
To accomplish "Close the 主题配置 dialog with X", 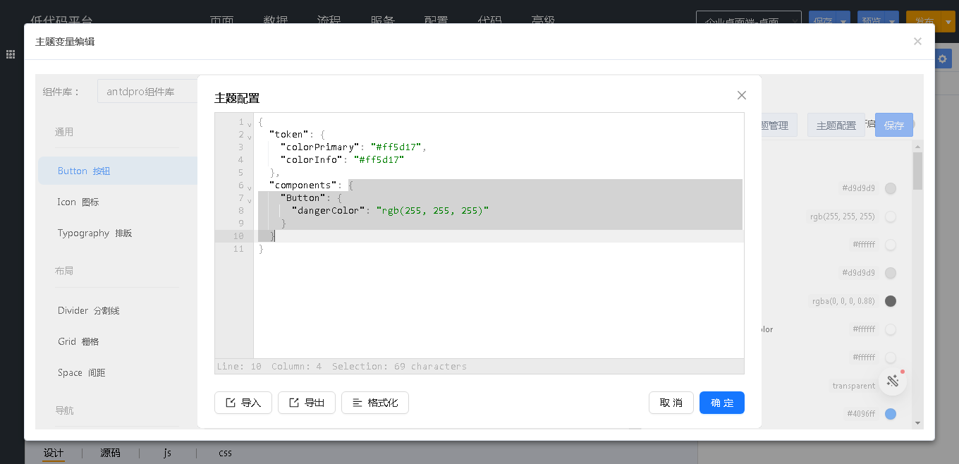I will pyautogui.click(x=741, y=95).
